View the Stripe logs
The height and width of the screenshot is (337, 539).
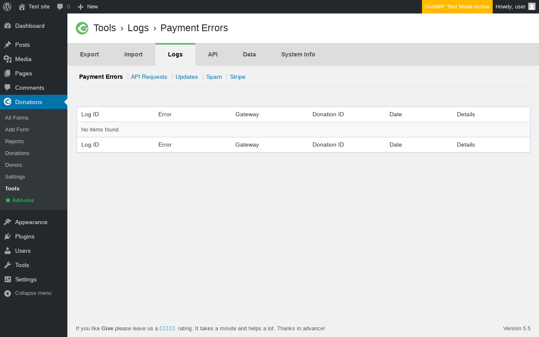[x=237, y=77]
